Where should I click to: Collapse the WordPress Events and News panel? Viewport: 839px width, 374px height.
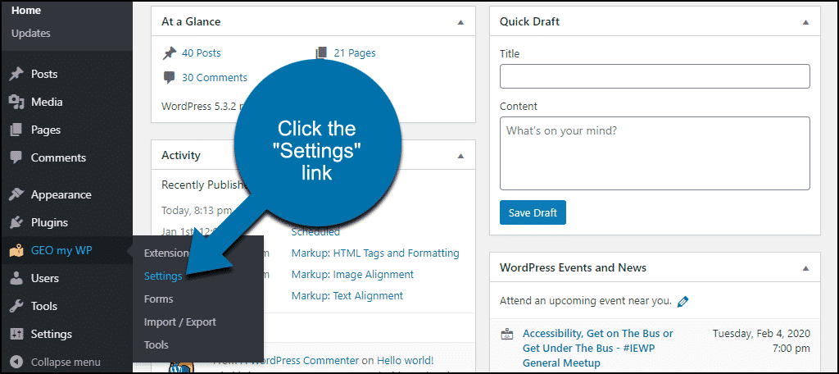pos(806,267)
